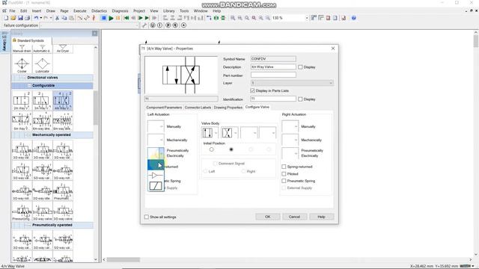Click the Save disk toolbar icon
The height and width of the screenshot is (269, 479).
[20, 18]
